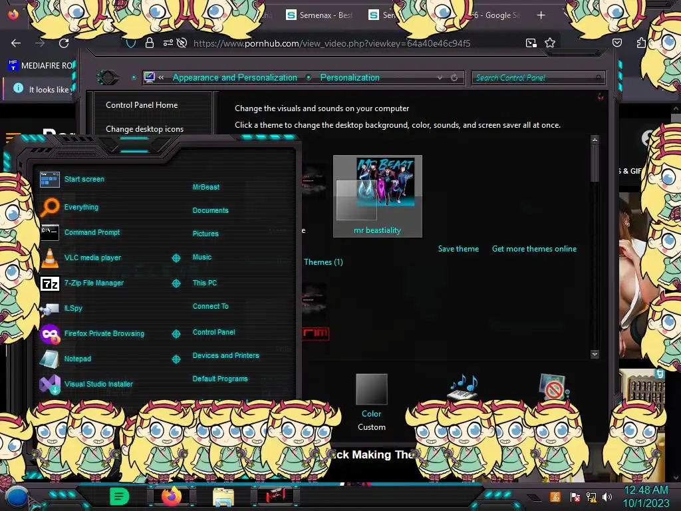681x511 pixels.
Task: Expand the Notepad jump list
Action: tap(176, 359)
